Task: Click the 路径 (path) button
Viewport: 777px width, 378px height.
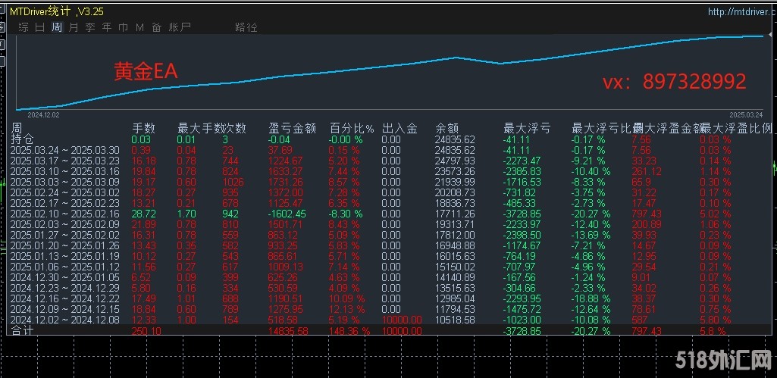Action: 246,27
